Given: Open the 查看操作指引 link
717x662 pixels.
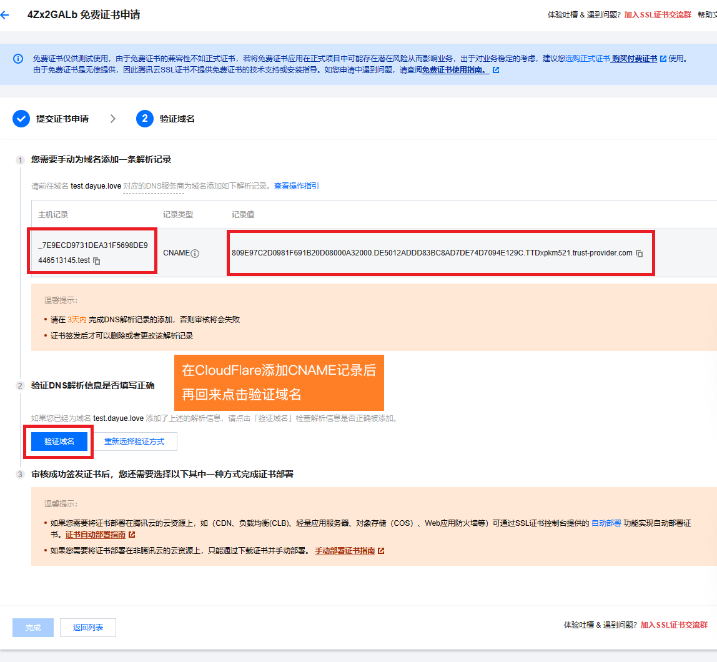Looking at the screenshot, I should point(296,186).
